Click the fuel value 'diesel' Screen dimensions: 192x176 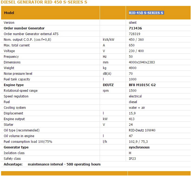[133, 102]
